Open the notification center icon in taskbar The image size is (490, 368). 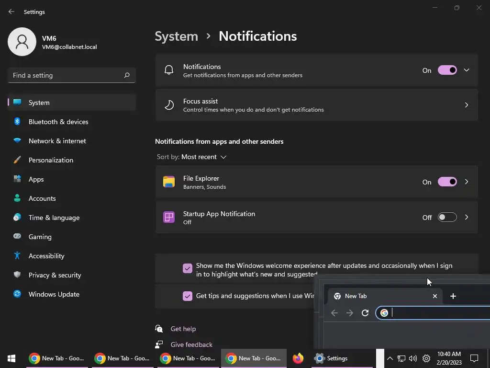point(474,358)
